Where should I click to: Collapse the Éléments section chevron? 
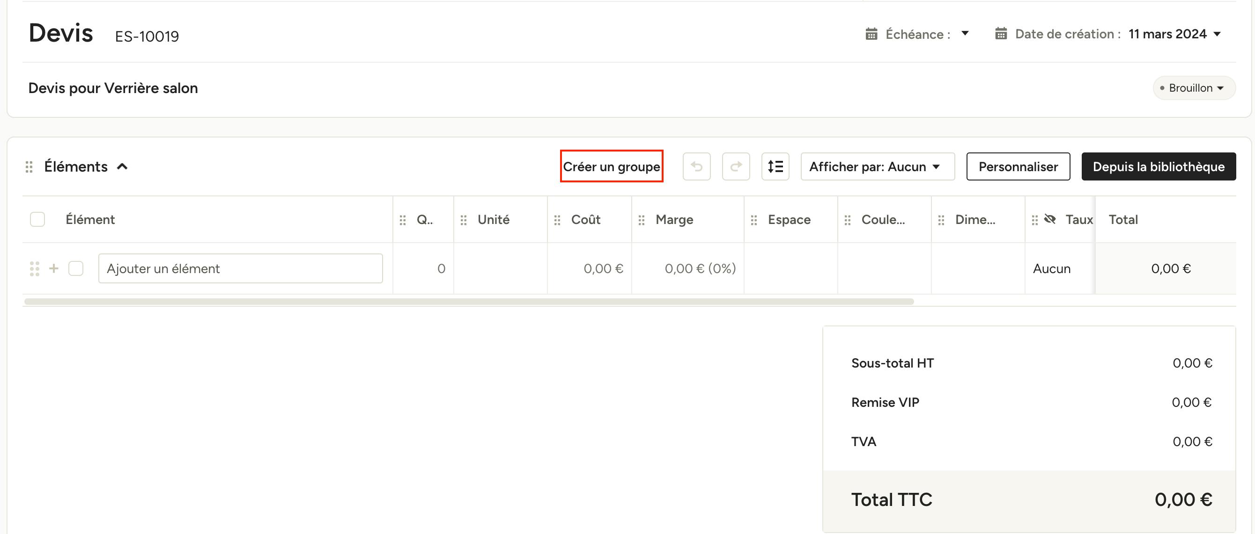(x=122, y=166)
